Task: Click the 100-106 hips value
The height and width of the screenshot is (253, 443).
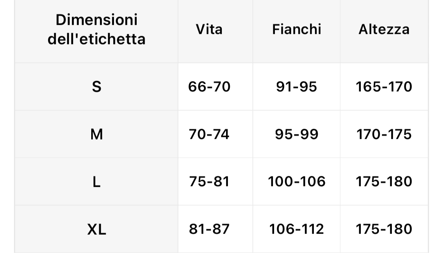Action: point(296,181)
